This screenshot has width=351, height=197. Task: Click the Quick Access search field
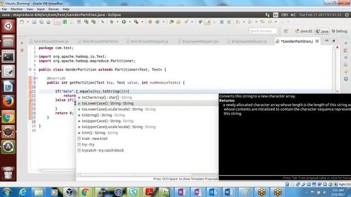(263, 31)
